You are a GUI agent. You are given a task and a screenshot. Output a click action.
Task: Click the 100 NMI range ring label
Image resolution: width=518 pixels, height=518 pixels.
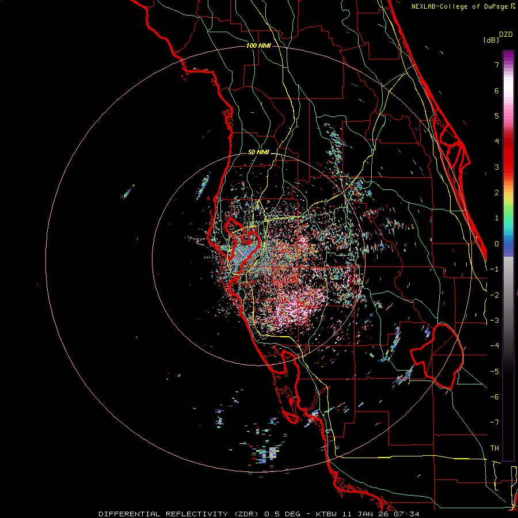[258, 45]
